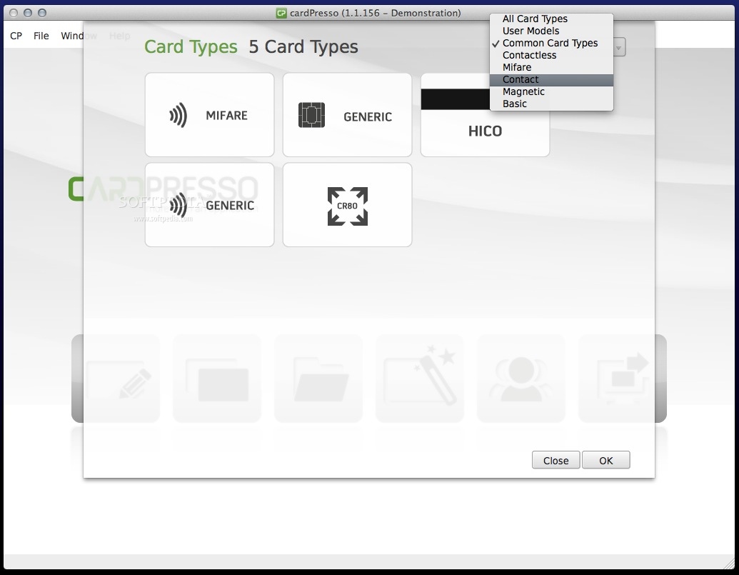
Task: Click the dimmed card templates icon
Action: coord(217,379)
